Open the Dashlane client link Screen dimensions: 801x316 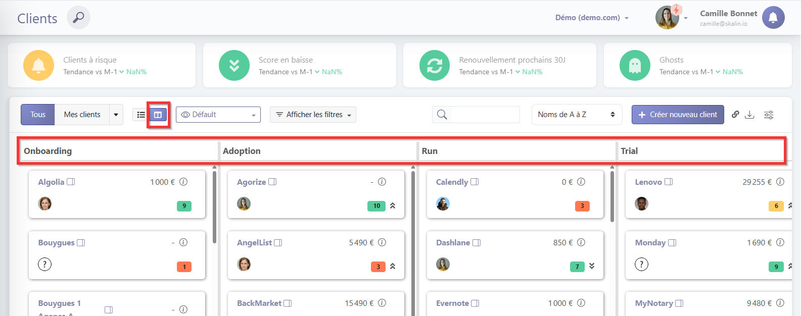453,243
